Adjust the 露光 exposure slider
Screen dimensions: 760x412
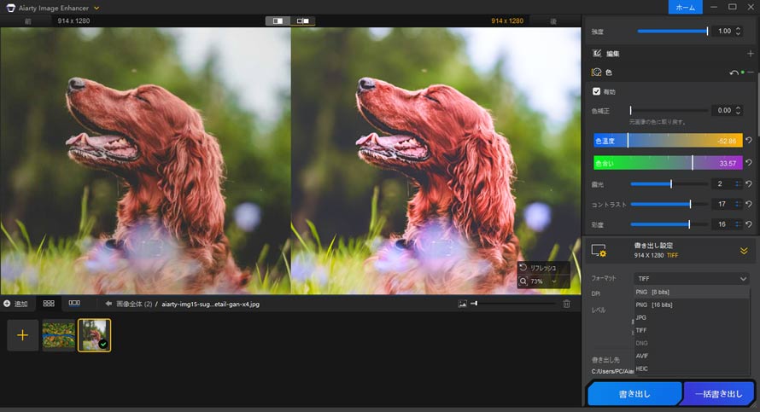(669, 184)
